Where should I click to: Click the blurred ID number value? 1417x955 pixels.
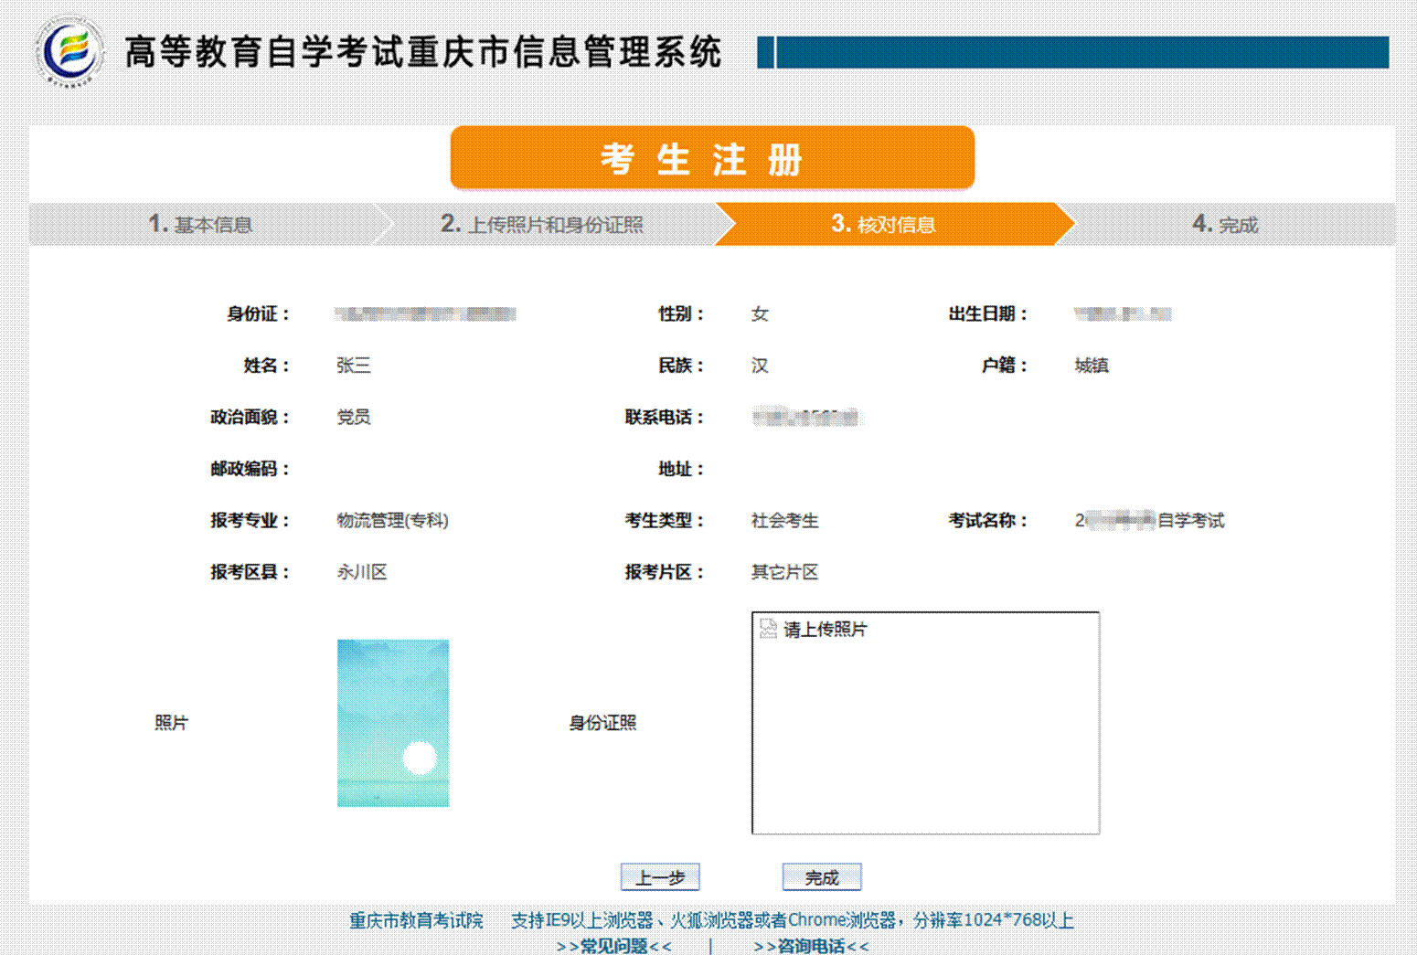425,314
